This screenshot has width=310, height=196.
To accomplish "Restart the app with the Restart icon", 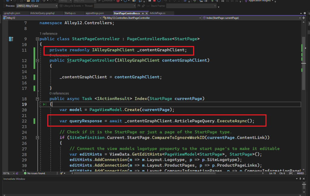I will click(x=159, y=1).
